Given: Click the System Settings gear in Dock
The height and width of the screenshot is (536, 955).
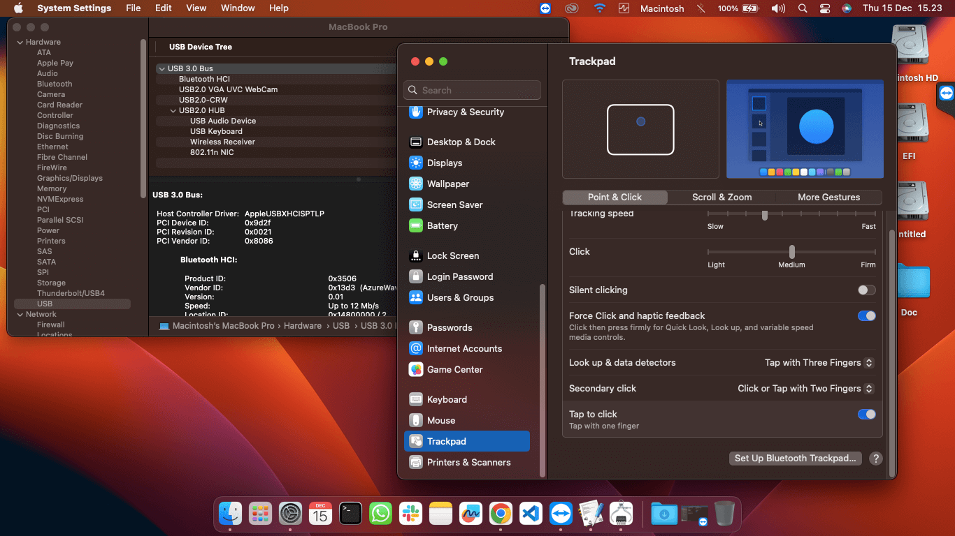Looking at the screenshot, I should click(x=290, y=514).
